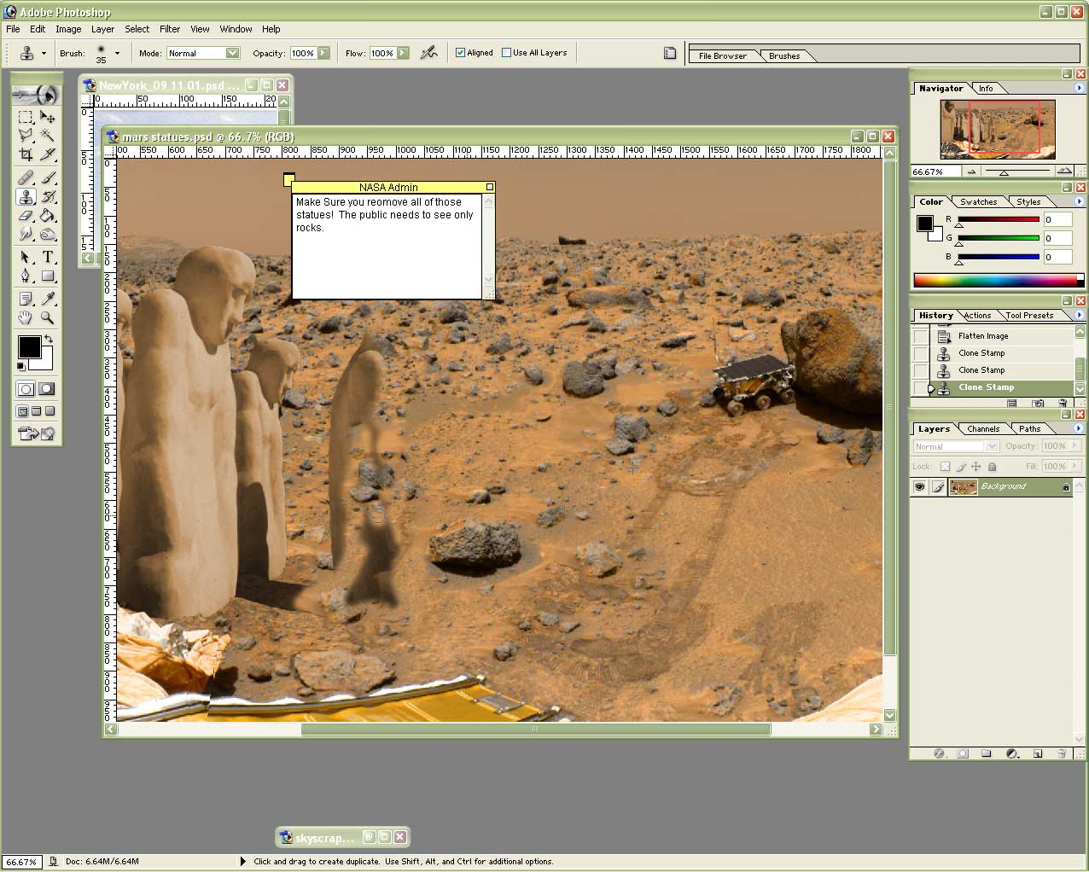Switch to the Channels tab
This screenshot has width=1089, height=872.
(982, 429)
